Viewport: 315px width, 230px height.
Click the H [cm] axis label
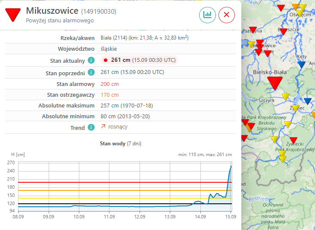point(18,154)
